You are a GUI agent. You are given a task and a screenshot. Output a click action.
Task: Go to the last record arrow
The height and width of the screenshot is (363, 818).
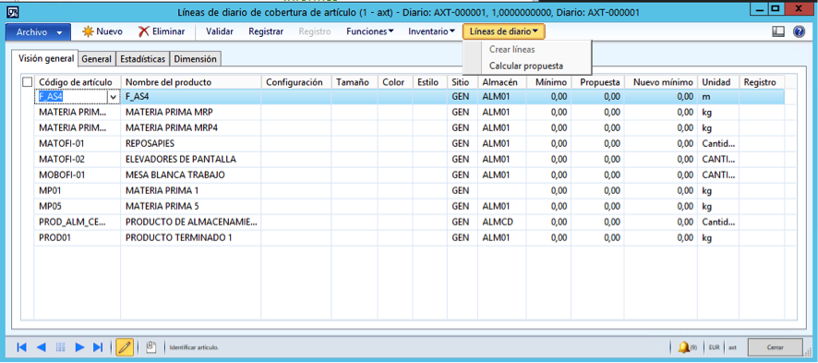tap(98, 346)
